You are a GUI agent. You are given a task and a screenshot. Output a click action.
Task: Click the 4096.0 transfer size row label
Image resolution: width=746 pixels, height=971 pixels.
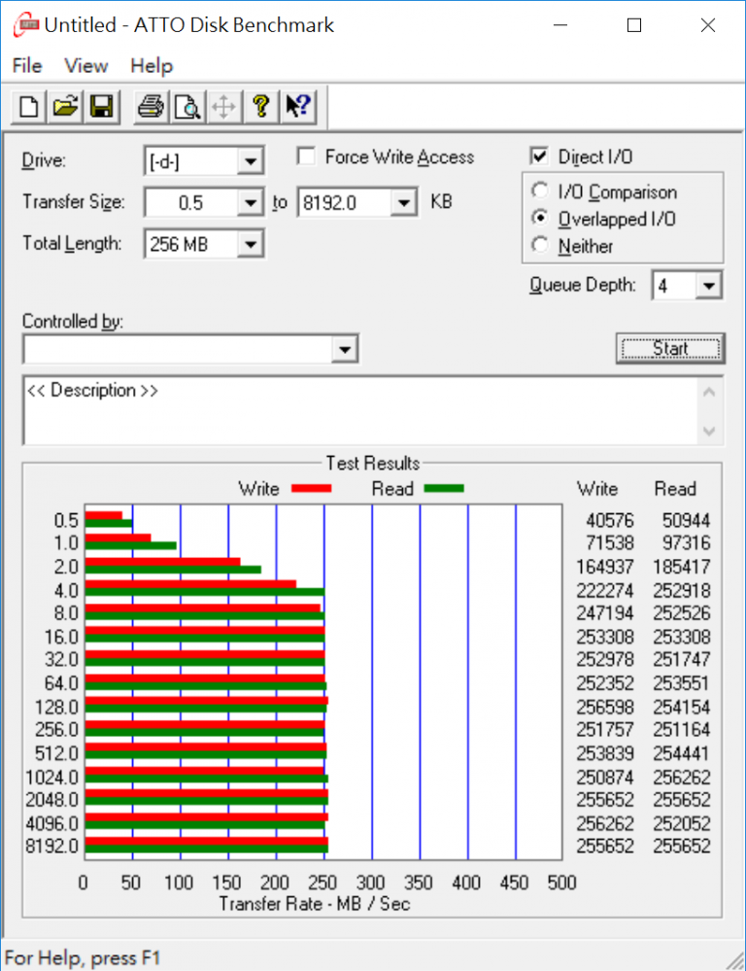pyautogui.click(x=52, y=823)
